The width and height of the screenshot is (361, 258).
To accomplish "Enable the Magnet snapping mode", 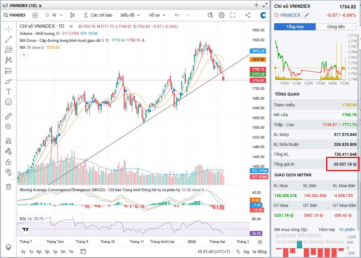I will (8, 140).
